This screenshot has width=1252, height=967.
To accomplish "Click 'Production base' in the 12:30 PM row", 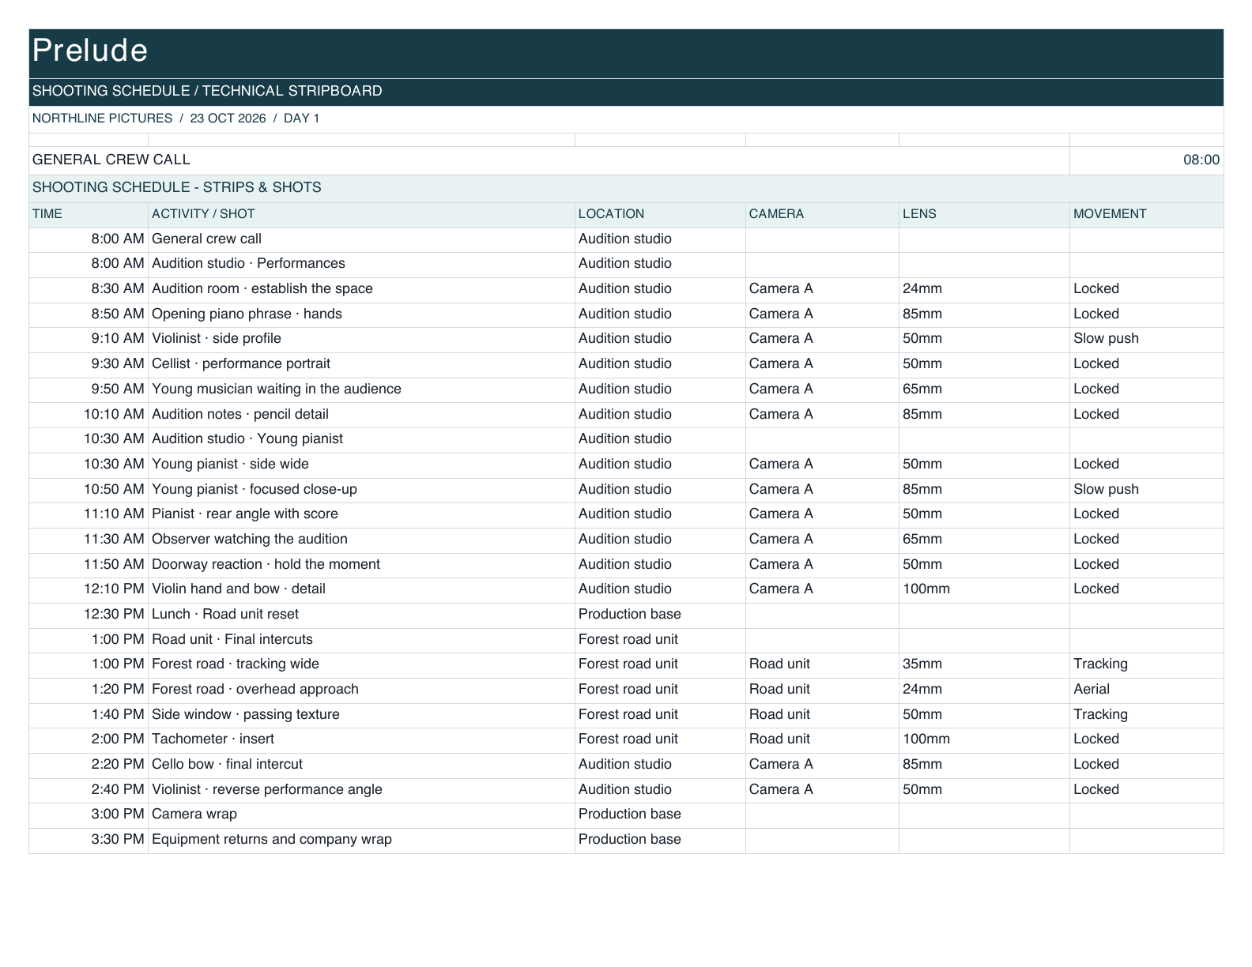I will pyautogui.click(x=629, y=615).
